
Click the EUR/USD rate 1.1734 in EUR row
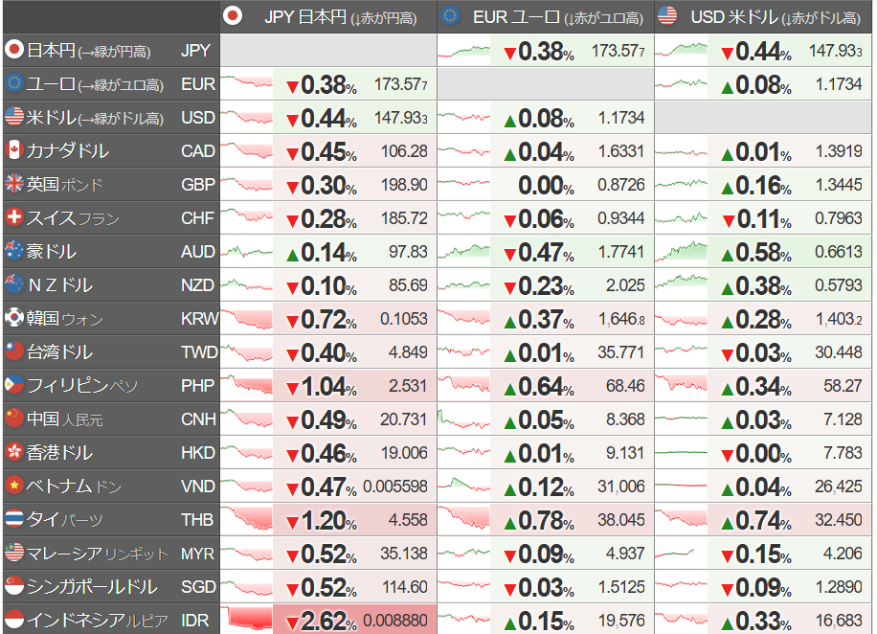[x=838, y=84]
